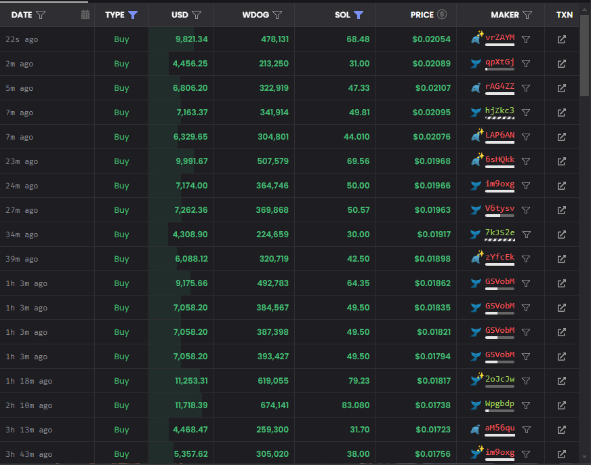Open maker wallet qpXtGj
This screenshot has height=465, width=591.
(500, 62)
